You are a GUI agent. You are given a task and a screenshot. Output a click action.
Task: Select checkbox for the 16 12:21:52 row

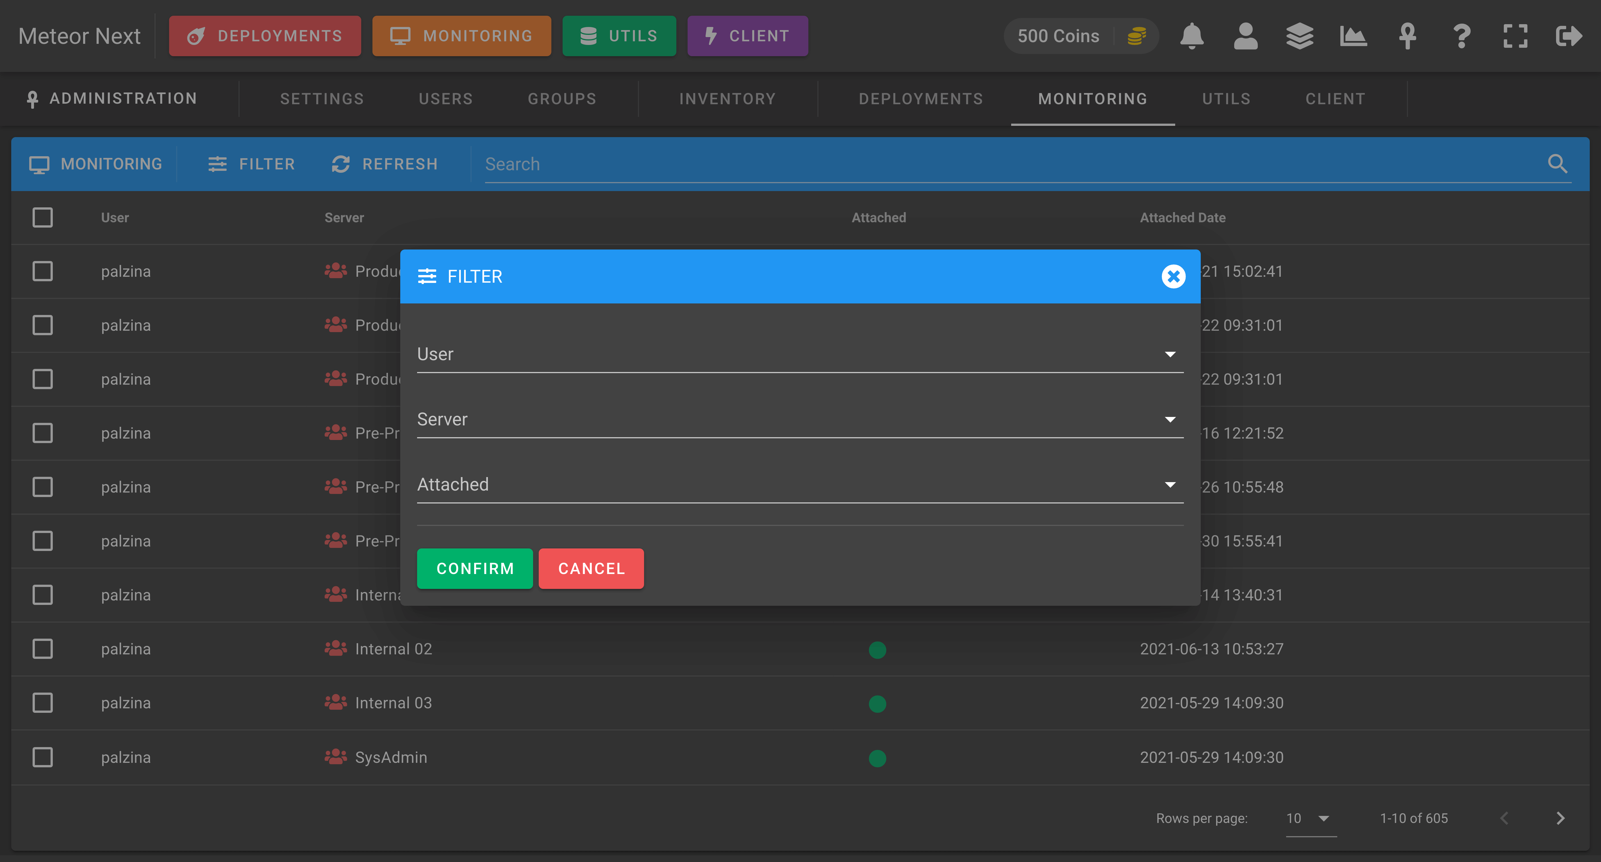[x=42, y=433]
